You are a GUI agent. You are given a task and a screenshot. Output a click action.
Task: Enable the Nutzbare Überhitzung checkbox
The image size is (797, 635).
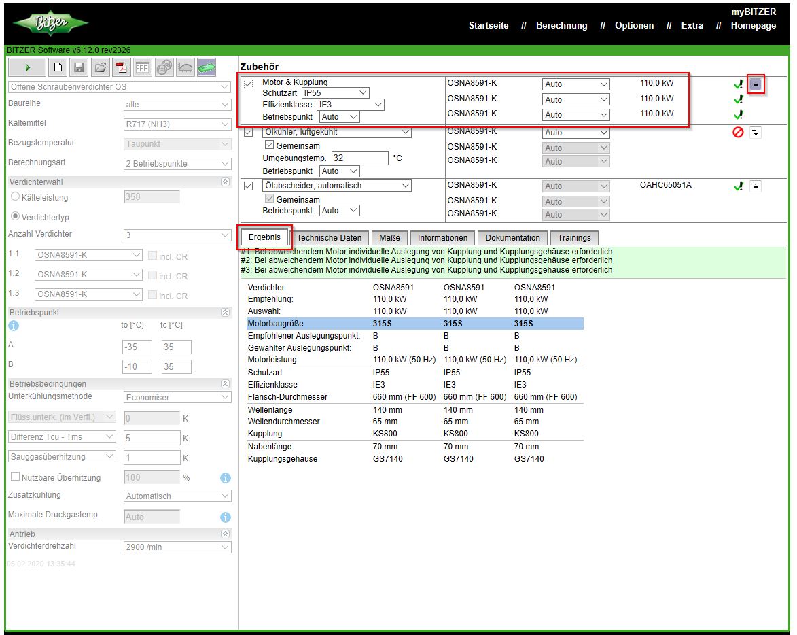[15, 477]
